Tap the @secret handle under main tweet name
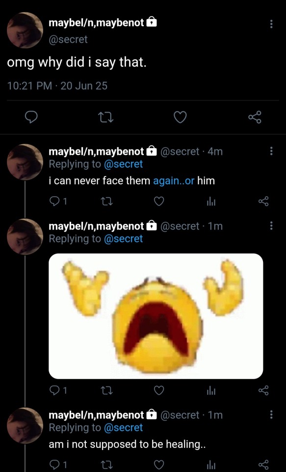Image resolution: width=286 pixels, height=472 pixels. (68, 39)
